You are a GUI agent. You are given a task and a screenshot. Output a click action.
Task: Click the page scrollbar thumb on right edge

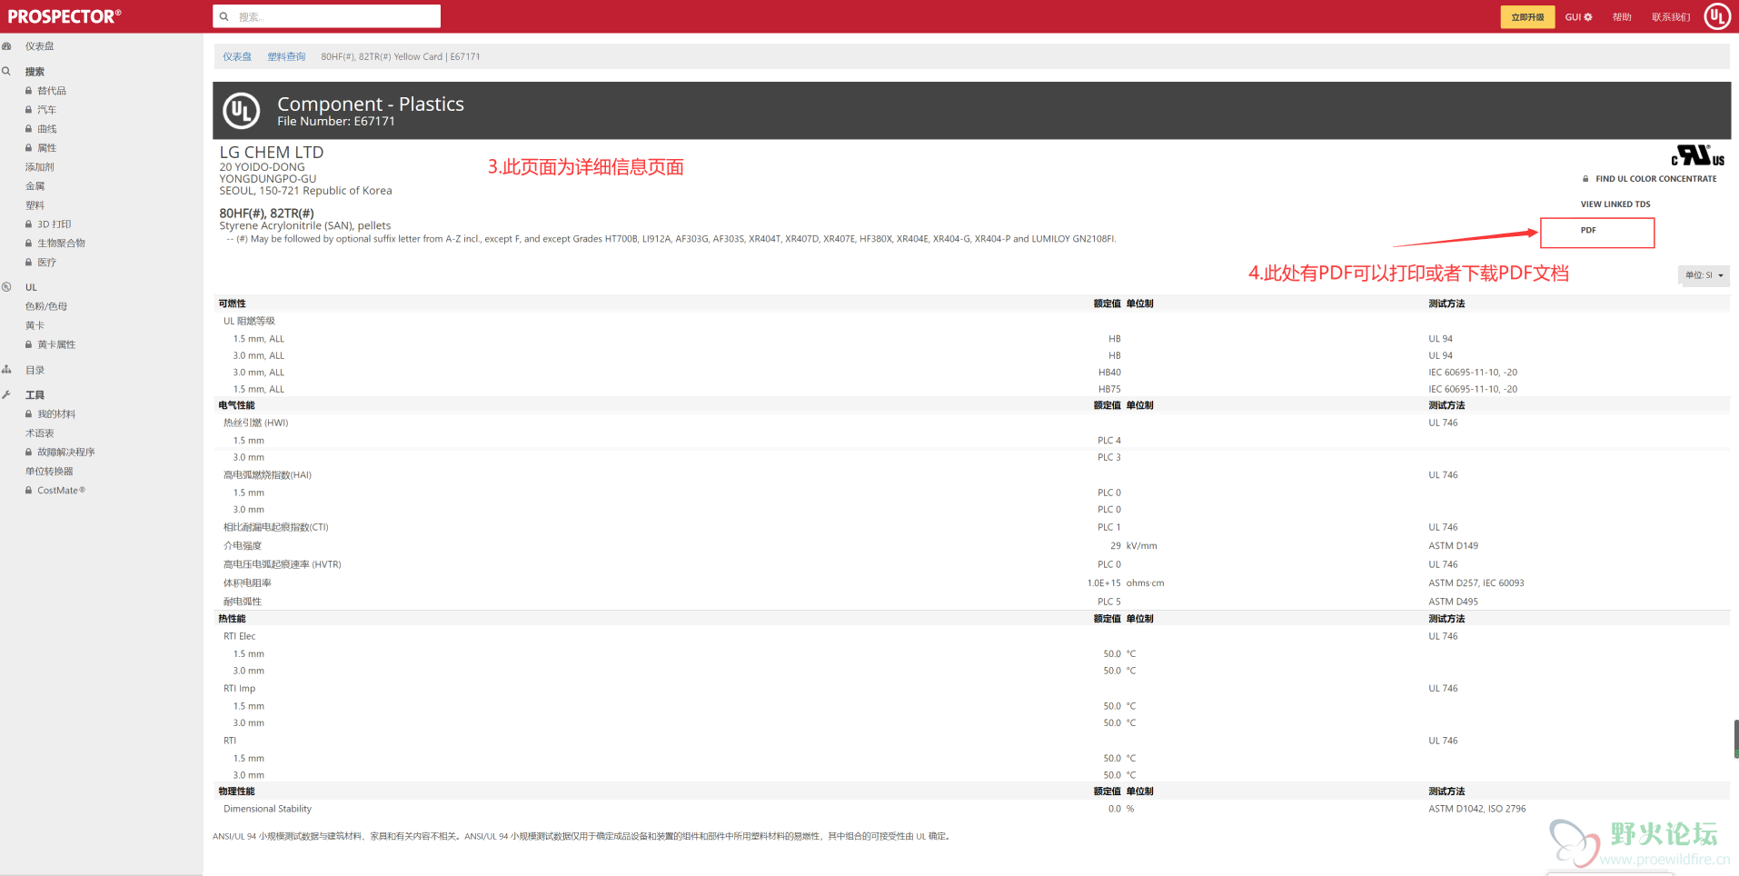point(1736,739)
